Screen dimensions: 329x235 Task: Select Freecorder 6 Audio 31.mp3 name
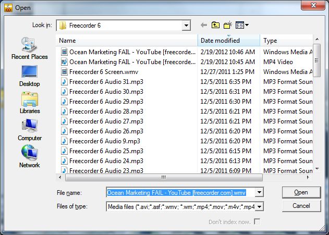tap(106, 82)
